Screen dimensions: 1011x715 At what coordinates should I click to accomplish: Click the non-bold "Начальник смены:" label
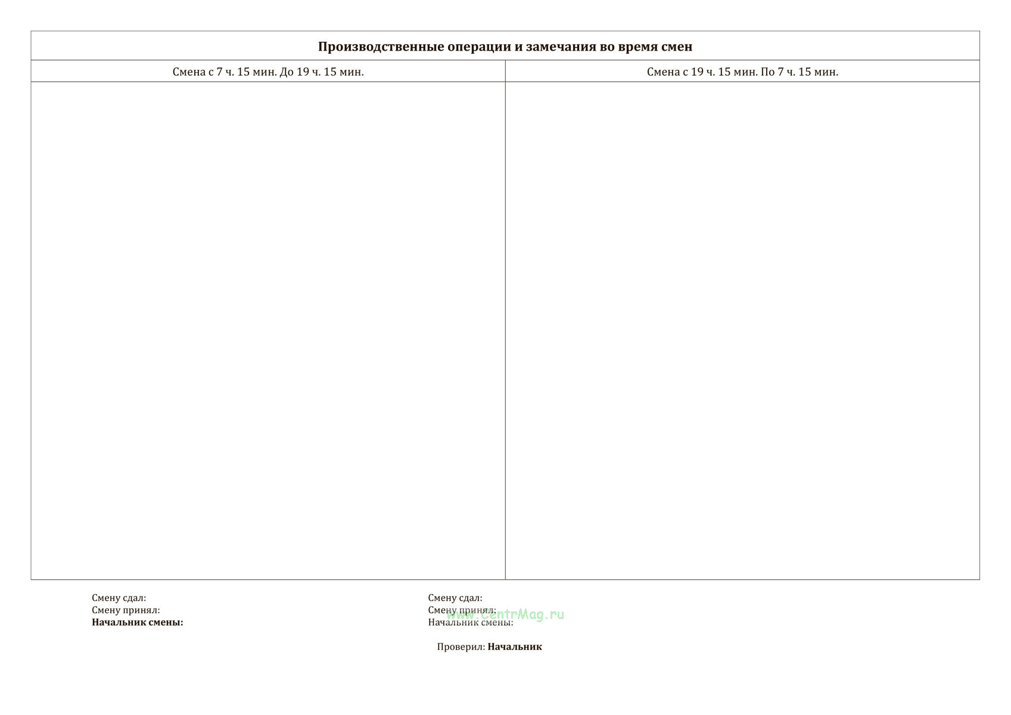(x=470, y=623)
